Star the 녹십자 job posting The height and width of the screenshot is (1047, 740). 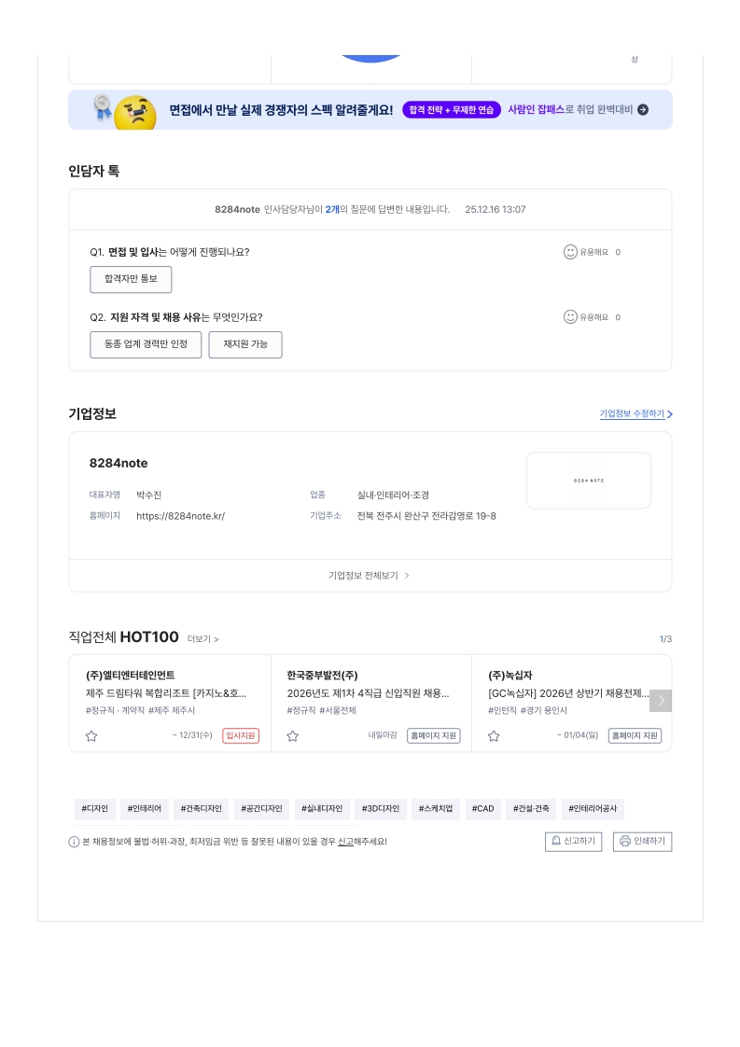pyautogui.click(x=495, y=736)
